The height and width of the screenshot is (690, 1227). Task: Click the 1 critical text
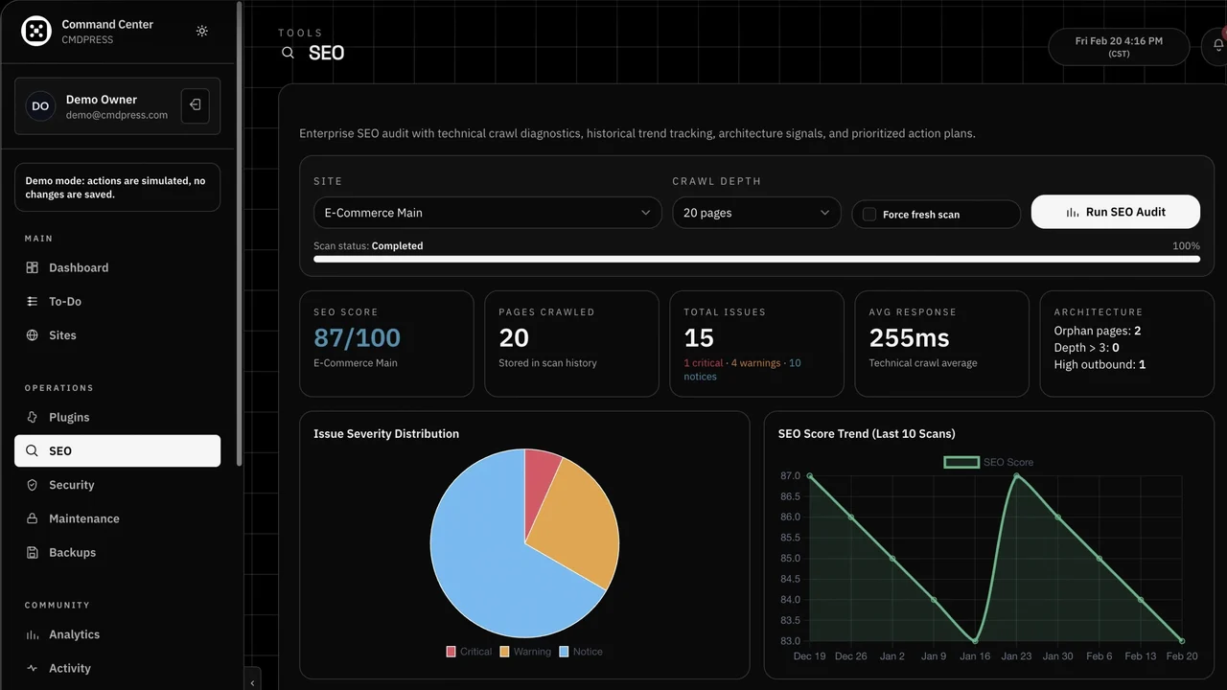click(703, 363)
